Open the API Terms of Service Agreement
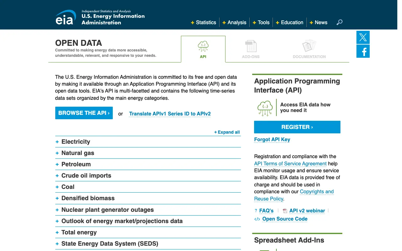402x251 pixels. [291, 163]
